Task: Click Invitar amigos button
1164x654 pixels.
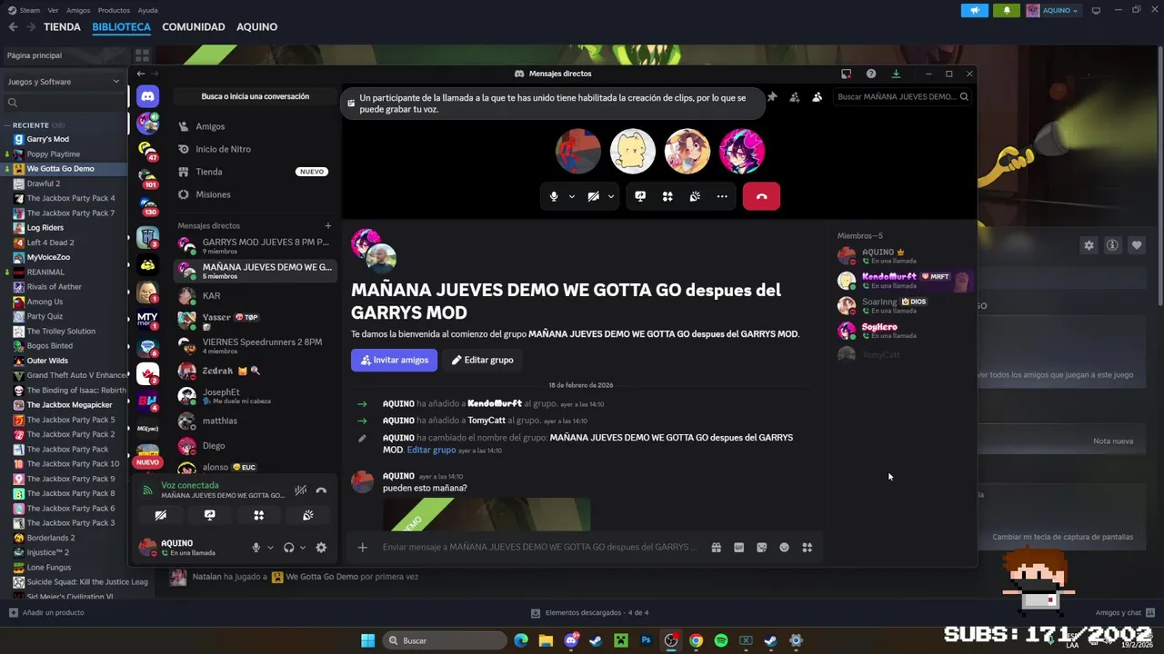Action: [394, 360]
